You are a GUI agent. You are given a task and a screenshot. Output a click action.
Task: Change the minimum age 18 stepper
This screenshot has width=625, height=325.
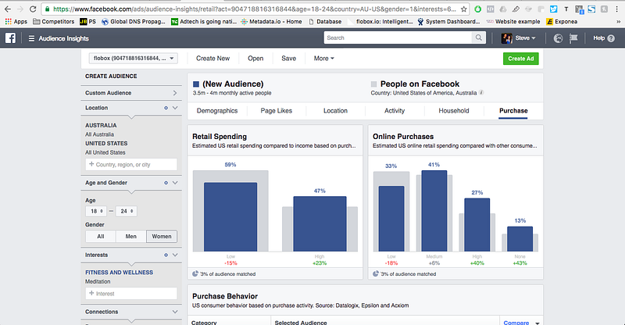96,211
